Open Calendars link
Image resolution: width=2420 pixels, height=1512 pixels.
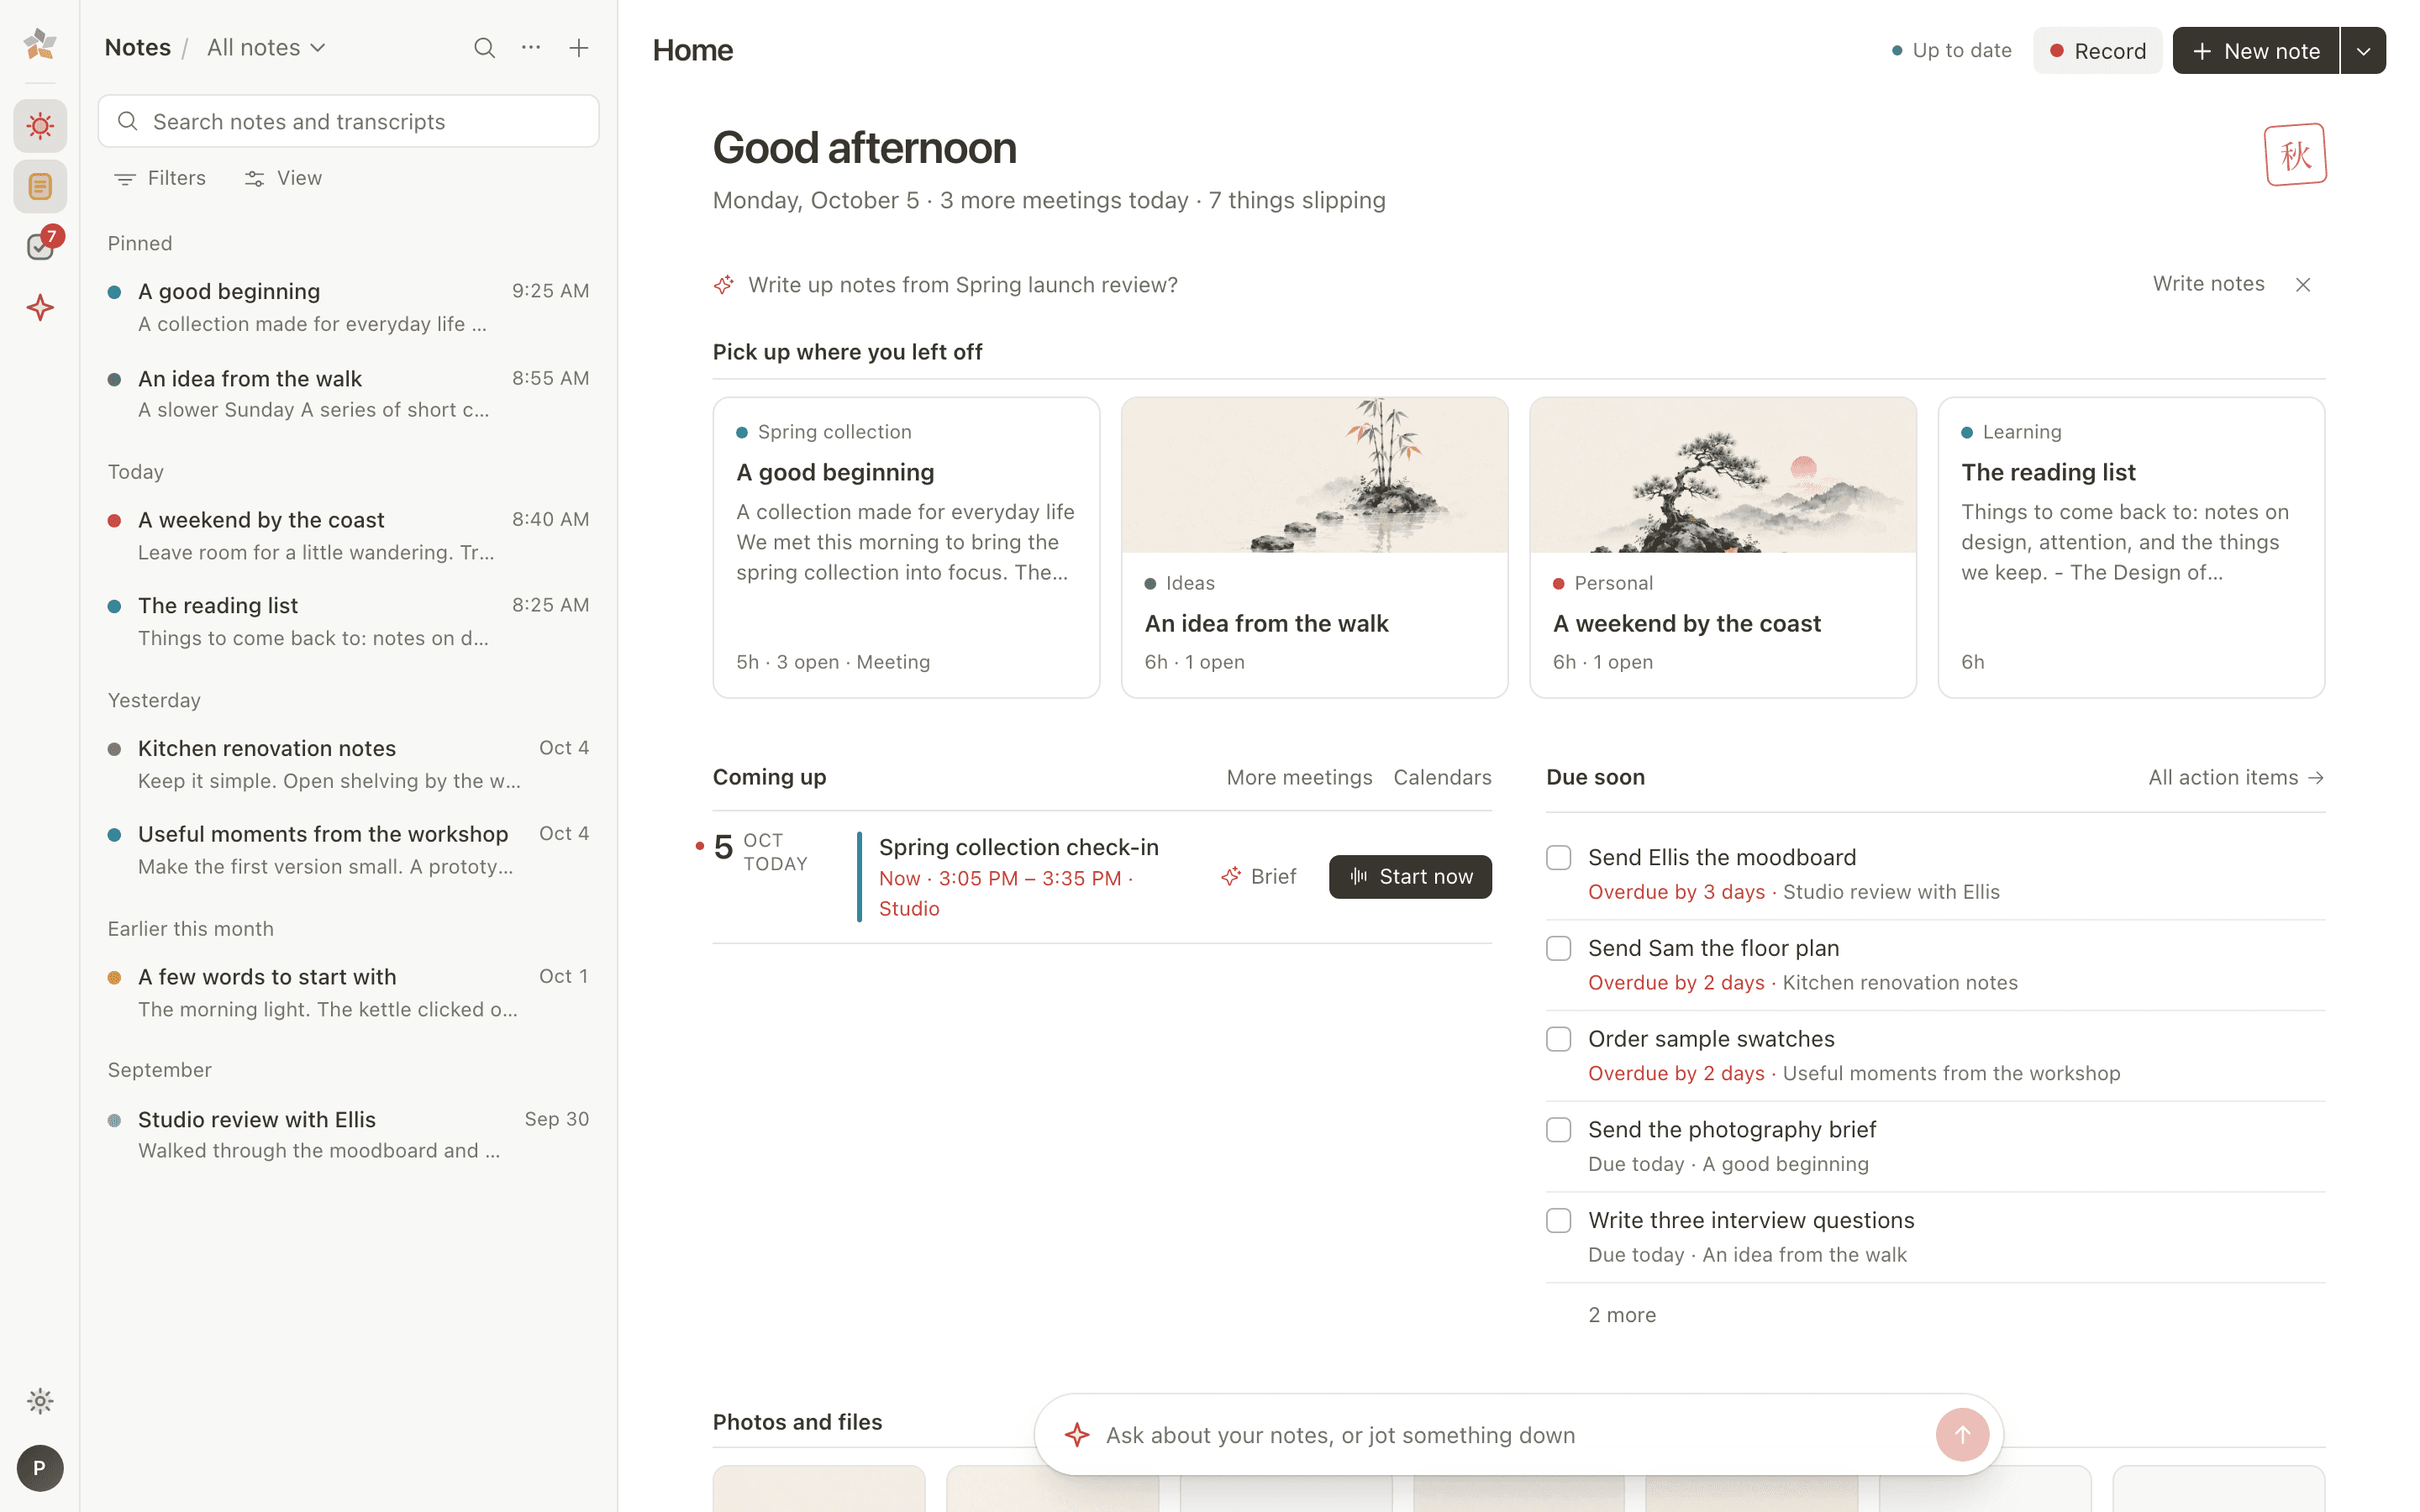pyautogui.click(x=1442, y=778)
